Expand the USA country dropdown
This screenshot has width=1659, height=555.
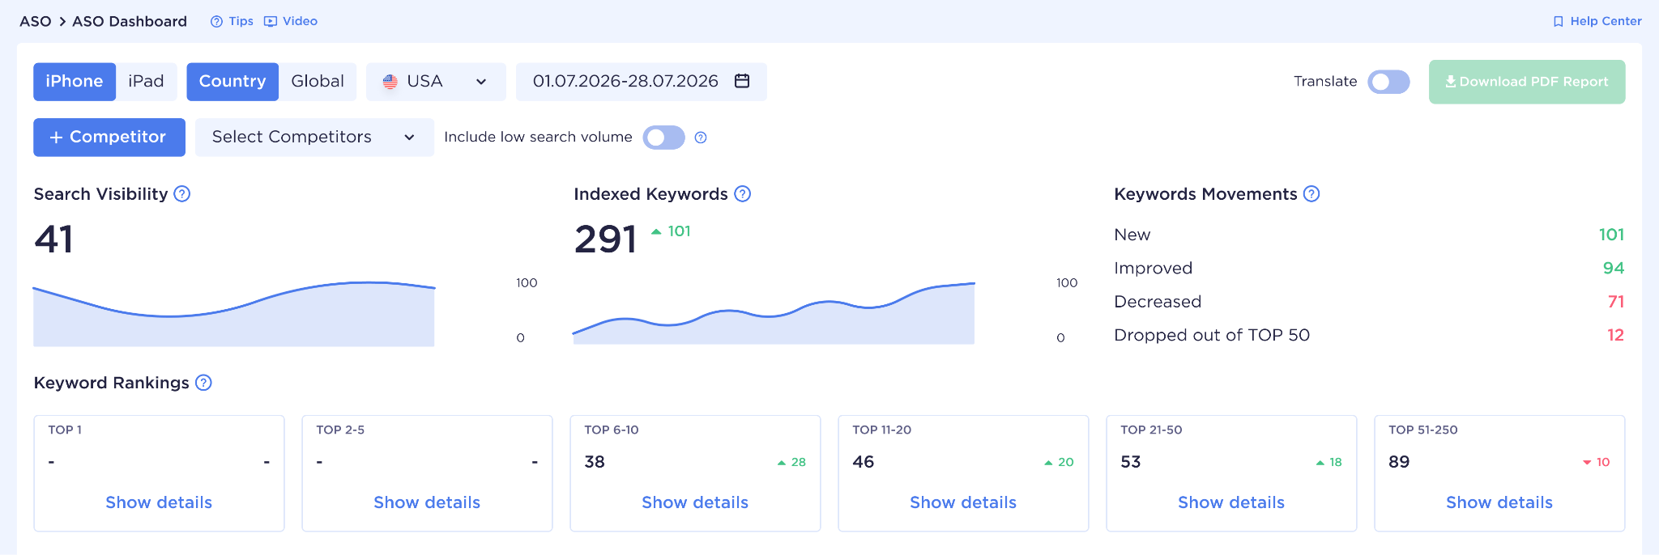tap(436, 82)
